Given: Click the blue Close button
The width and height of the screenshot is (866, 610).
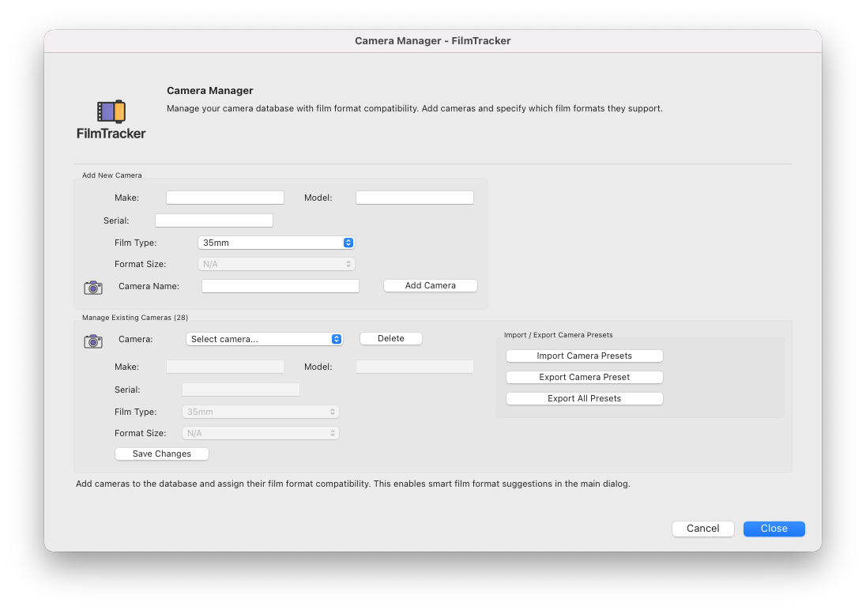Looking at the screenshot, I should [774, 529].
